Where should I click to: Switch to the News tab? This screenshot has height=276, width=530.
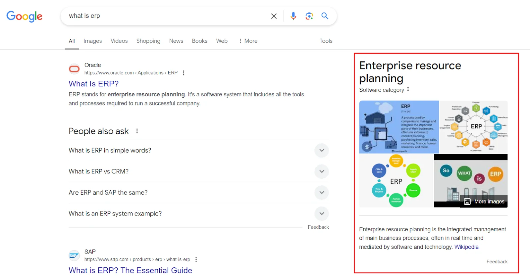(x=176, y=41)
